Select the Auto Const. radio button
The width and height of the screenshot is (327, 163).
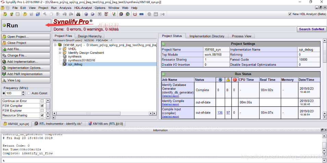(x=29, y=93)
